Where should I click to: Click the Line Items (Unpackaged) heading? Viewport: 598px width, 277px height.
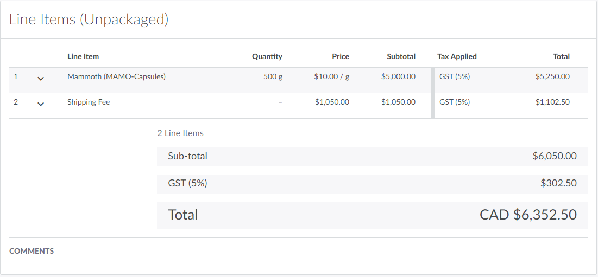(x=89, y=20)
